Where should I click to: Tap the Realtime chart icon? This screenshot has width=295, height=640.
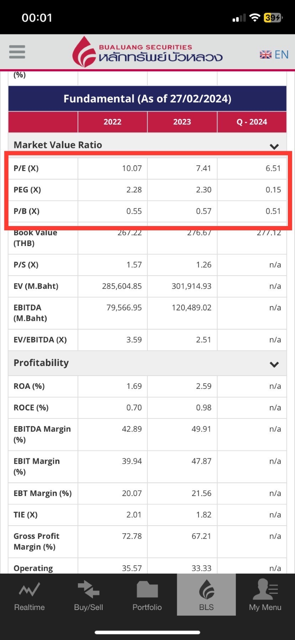30,589
